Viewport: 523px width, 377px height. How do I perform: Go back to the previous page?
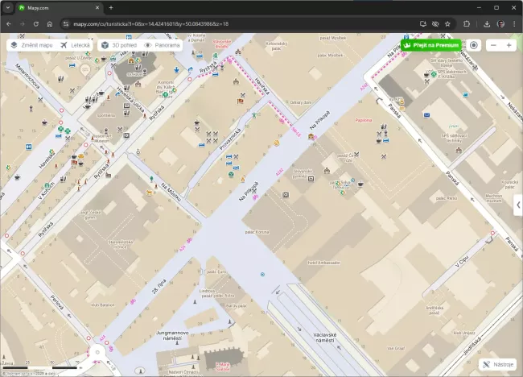click(9, 24)
